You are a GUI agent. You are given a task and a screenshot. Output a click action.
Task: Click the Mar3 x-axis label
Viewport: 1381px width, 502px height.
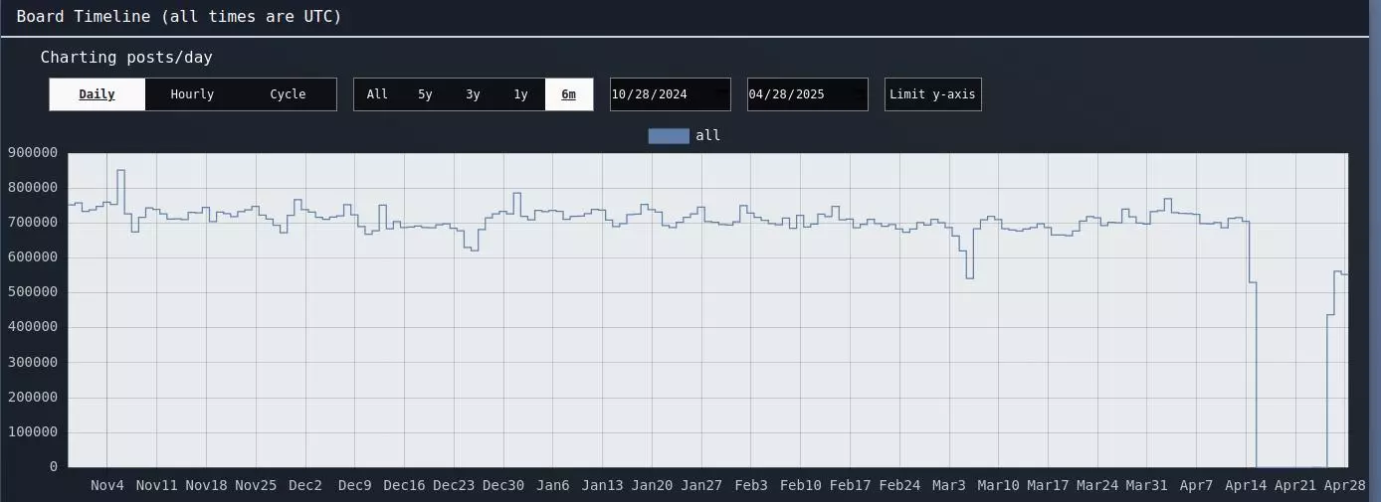tap(949, 485)
